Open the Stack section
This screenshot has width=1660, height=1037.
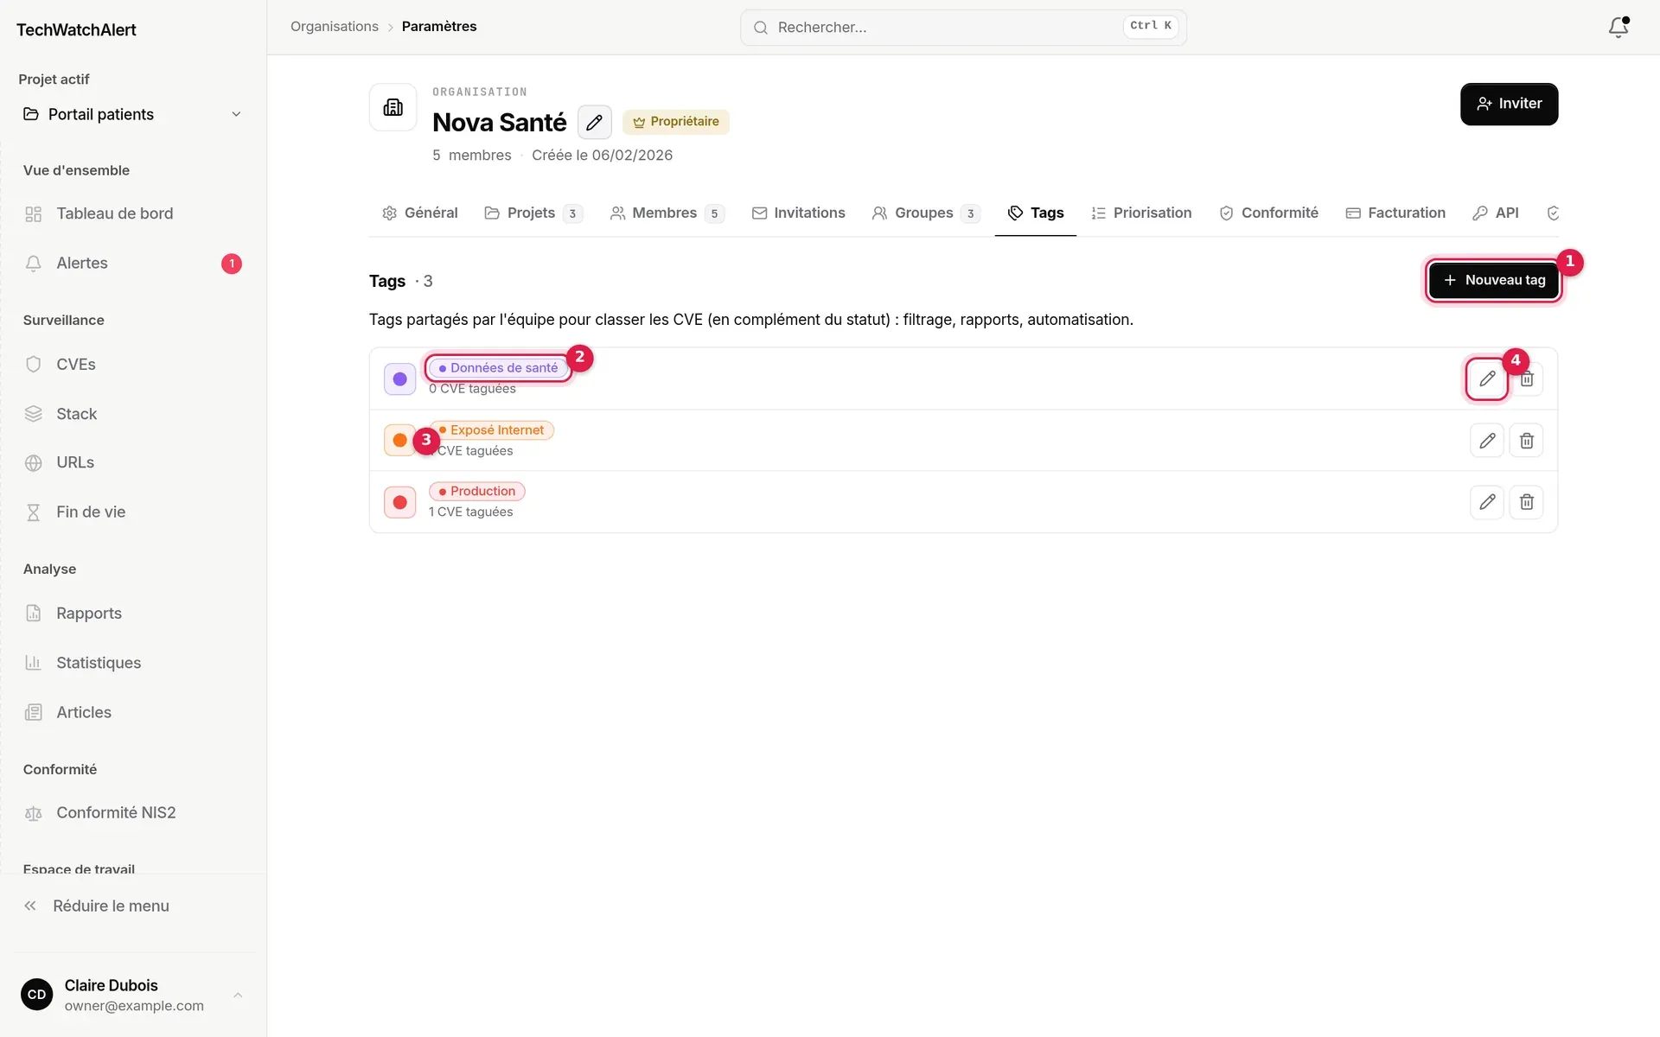tap(133, 414)
